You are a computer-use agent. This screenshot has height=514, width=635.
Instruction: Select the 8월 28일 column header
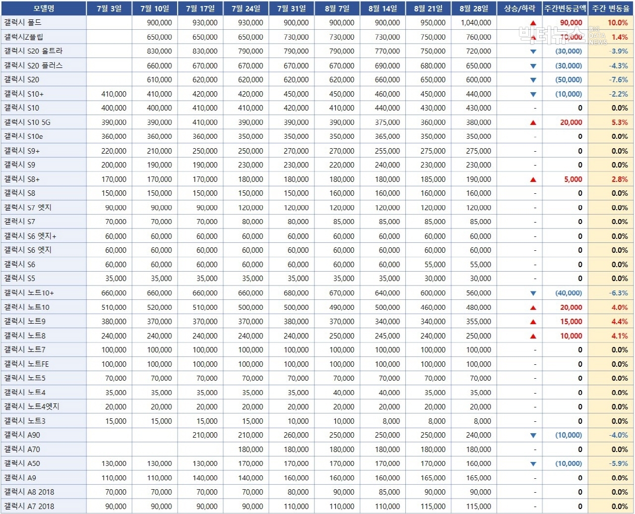click(x=474, y=8)
